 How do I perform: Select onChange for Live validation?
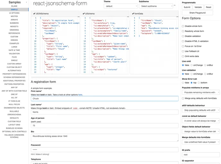click(x=191, y=74)
